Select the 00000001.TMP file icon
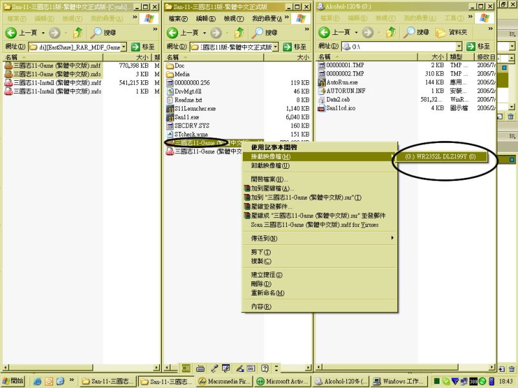Screen dimensions: 518x388 pos(321,65)
